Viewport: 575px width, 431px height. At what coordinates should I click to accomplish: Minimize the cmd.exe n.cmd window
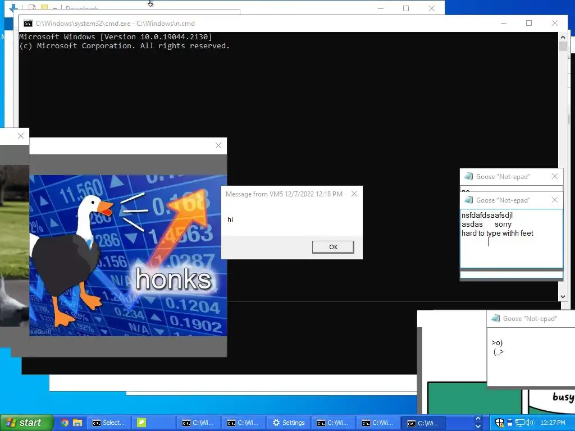(504, 23)
